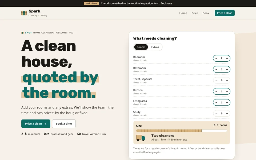Screen dimensions: 256x160
Task: Click the Bathroom quantity value 1
Action: [222, 69]
